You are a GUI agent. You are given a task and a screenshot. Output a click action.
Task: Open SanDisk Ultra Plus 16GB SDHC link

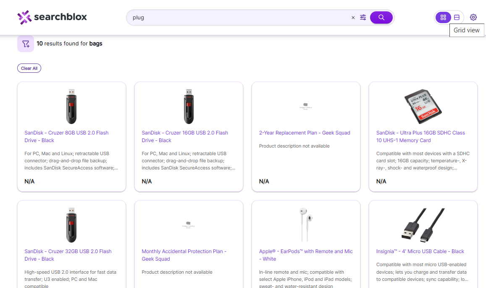(x=420, y=137)
